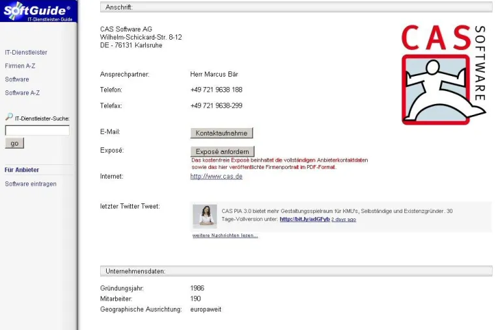Click the value europaweit

(x=206, y=309)
